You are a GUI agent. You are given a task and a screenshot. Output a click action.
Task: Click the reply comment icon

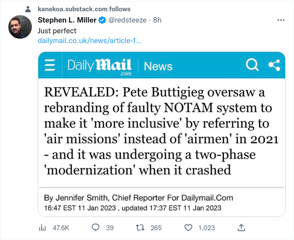click(x=96, y=227)
